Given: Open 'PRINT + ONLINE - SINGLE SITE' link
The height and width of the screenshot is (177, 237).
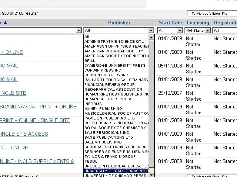Looking at the screenshot, I should click(x=35, y=121).
